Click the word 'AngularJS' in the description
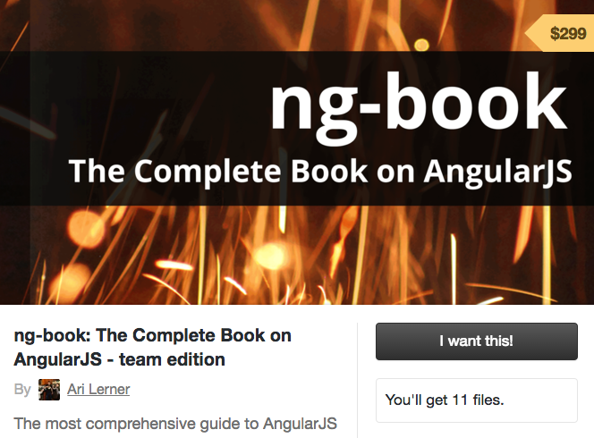Screen dimensions: 594x438 pos(300,424)
